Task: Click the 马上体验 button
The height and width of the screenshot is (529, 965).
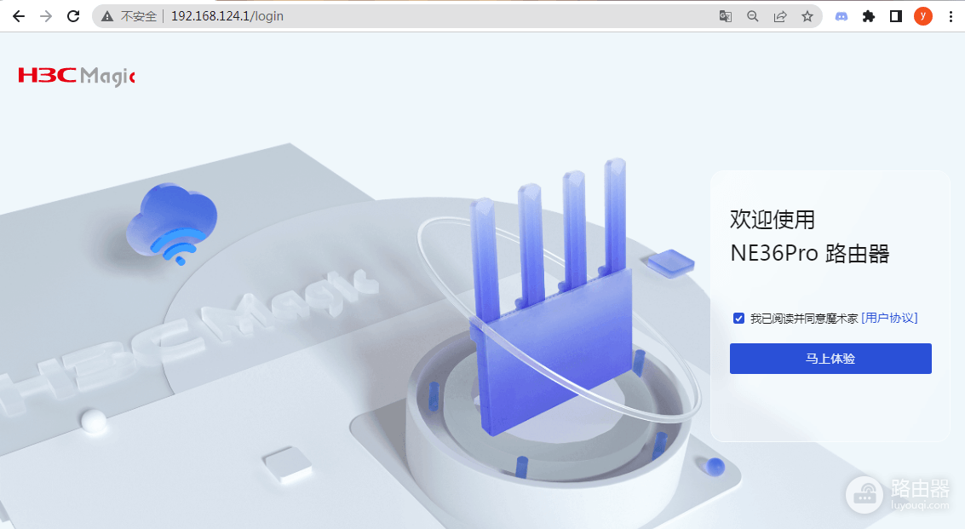Action: tap(830, 359)
